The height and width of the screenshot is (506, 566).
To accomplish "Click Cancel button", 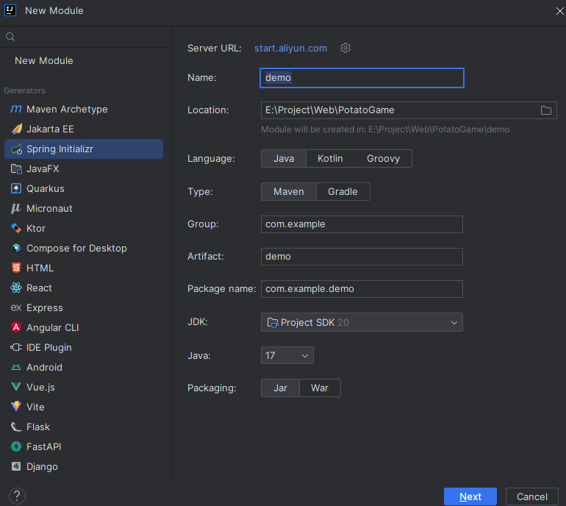I will (x=532, y=496).
